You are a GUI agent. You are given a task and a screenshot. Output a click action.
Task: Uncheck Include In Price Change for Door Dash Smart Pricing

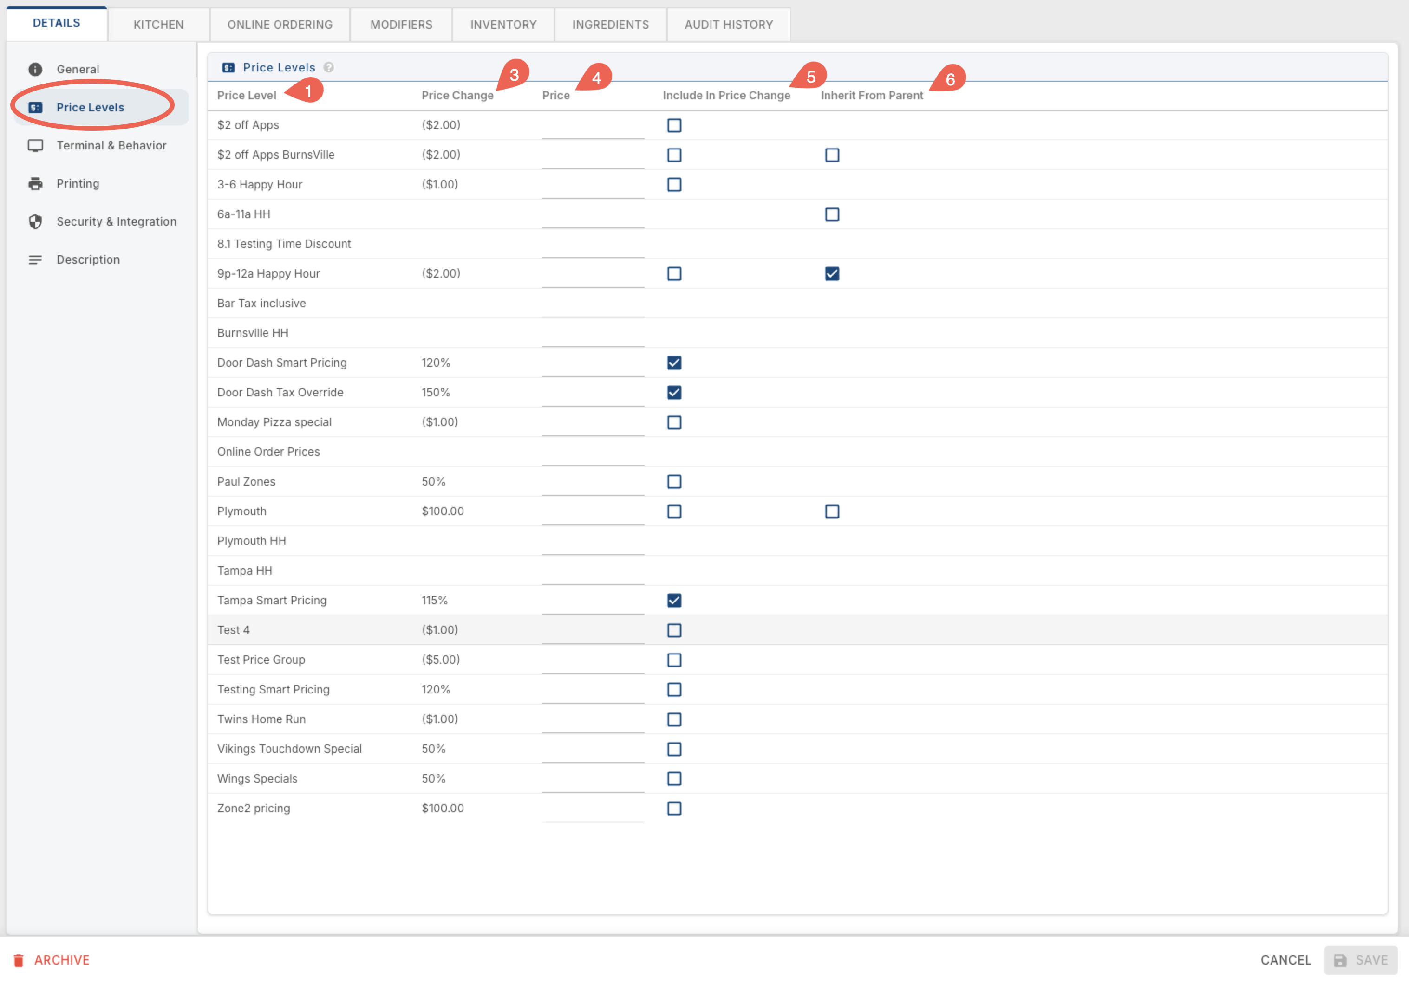(x=674, y=363)
